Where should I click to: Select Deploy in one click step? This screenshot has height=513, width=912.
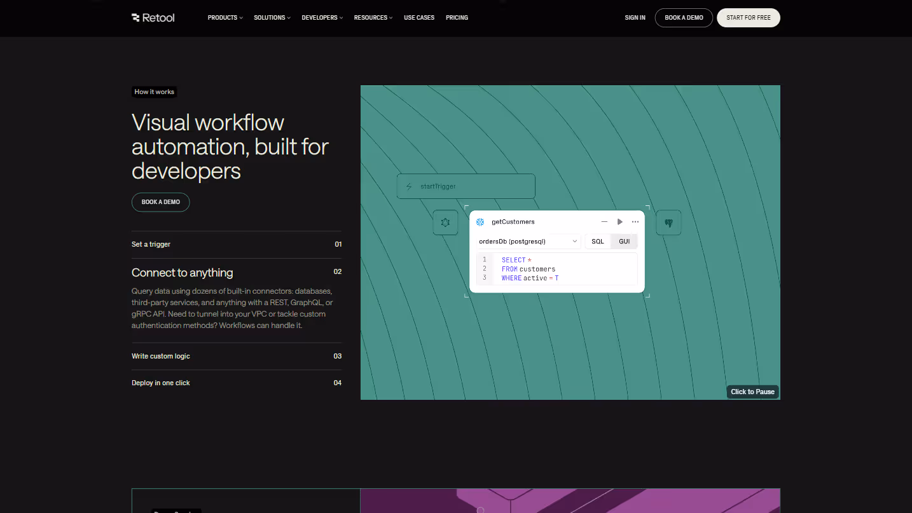point(237,383)
